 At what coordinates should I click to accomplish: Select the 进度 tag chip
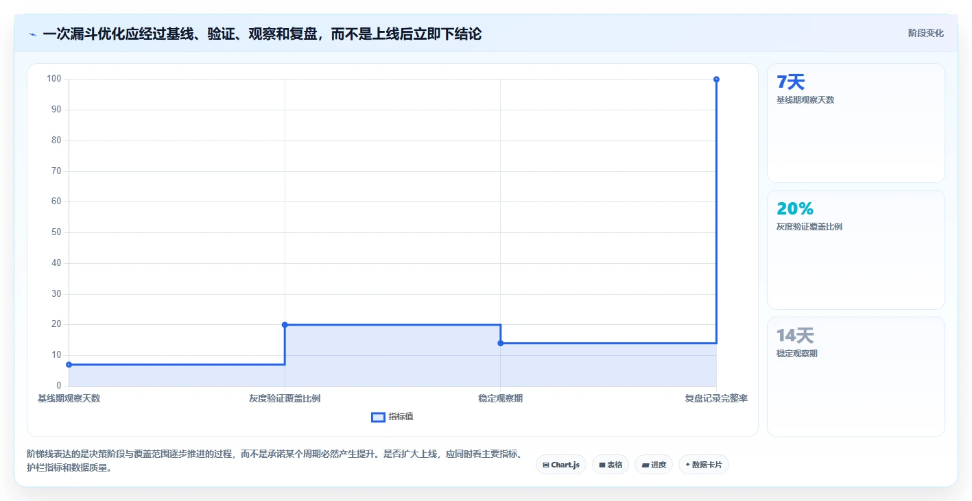pos(654,465)
